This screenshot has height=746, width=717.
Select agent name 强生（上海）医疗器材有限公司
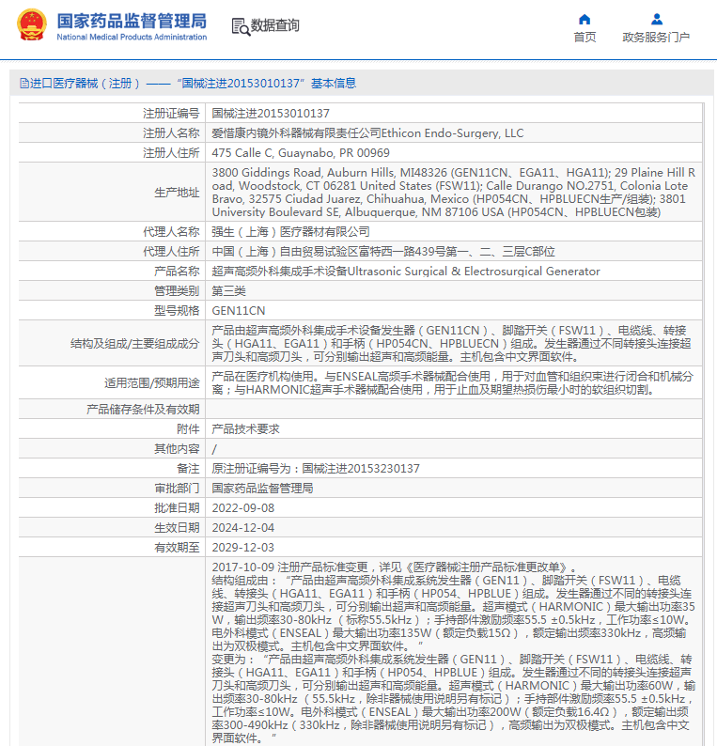pos(290,232)
